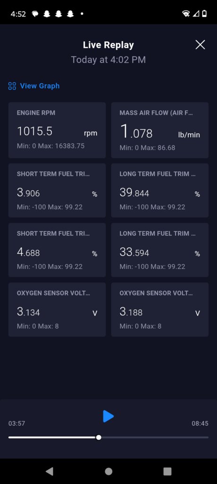Viewport: 217px width, 484px height.
Task: Select Oxygen Sensor Voltage 3.188 card
Action: [x=160, y=310]
